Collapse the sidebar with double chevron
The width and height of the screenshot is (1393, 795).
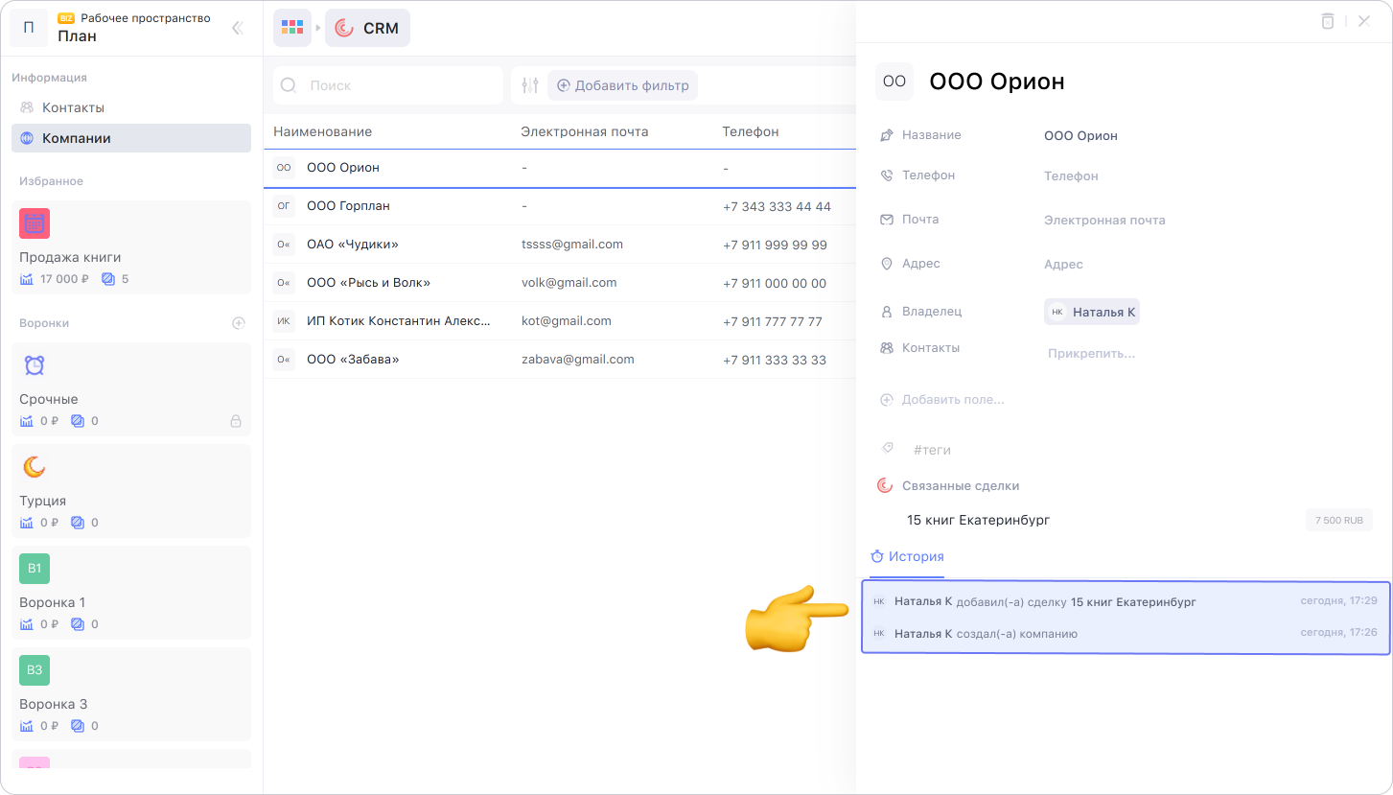[238, 29]
